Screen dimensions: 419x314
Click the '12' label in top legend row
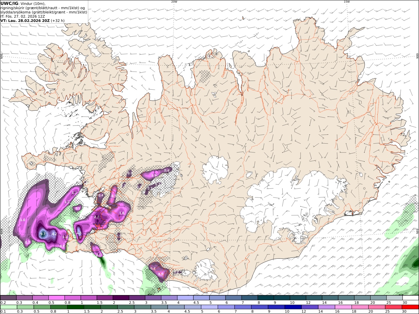(x=308, y=303)
